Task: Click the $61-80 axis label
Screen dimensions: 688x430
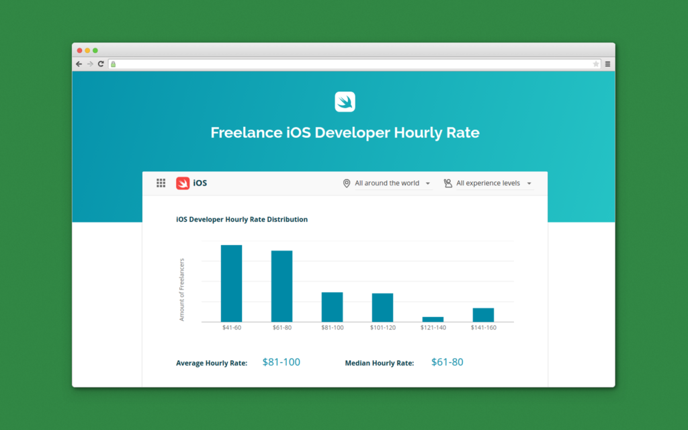Action: click(282, 327)
